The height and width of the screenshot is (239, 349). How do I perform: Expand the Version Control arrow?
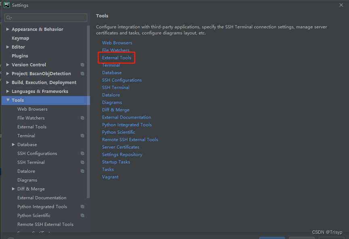click(8, 65)
